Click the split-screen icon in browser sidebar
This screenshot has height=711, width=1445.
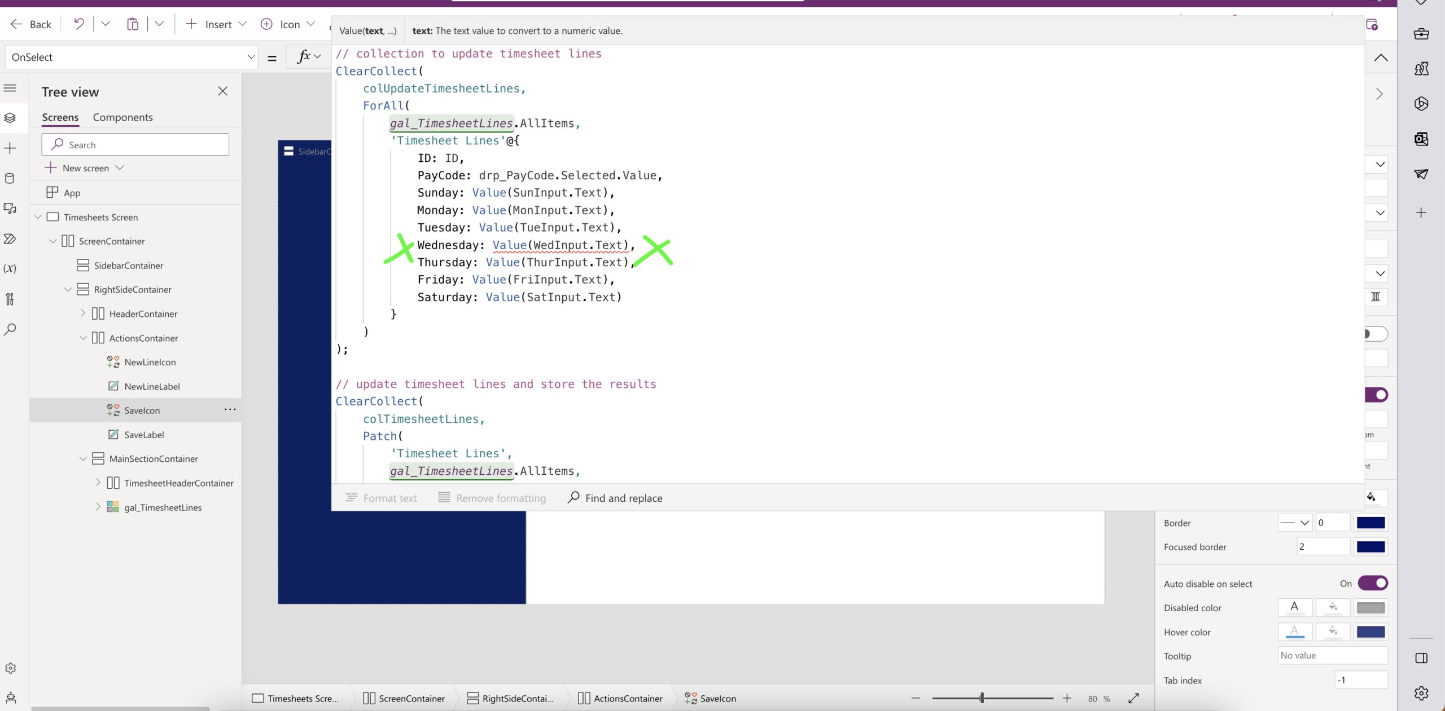tap(1421, 658)
